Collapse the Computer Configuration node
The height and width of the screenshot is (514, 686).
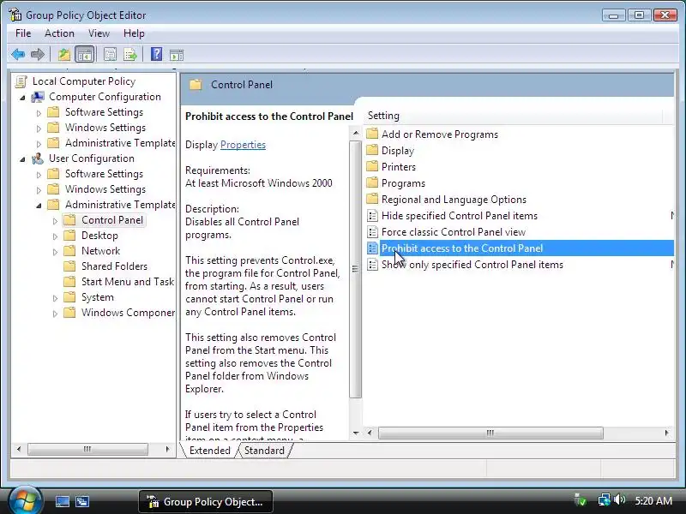[x=22, y=98]
